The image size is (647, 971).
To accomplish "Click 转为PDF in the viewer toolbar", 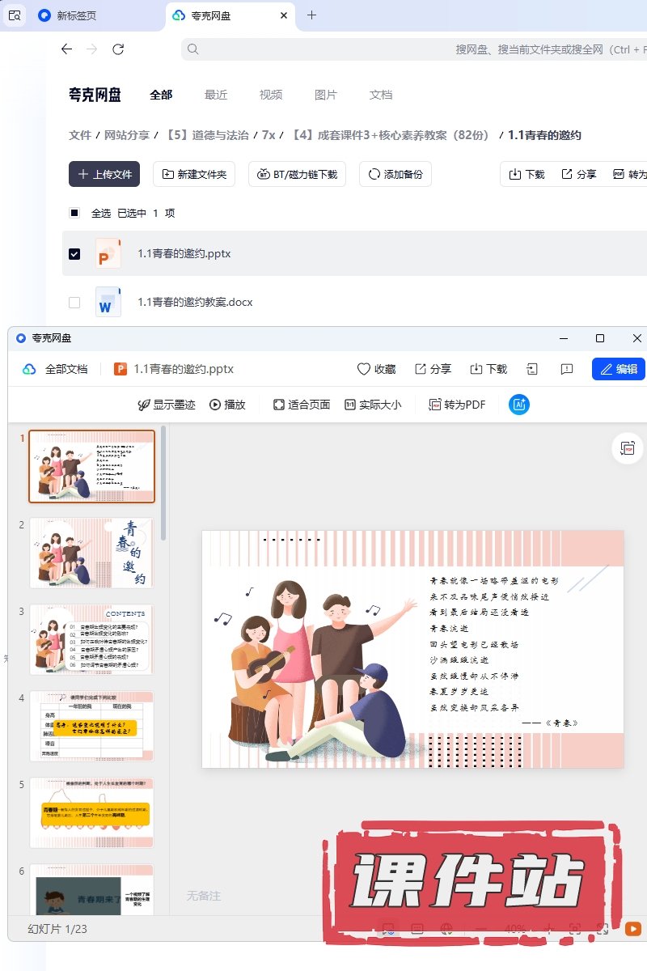I will [x=457, y=405].
